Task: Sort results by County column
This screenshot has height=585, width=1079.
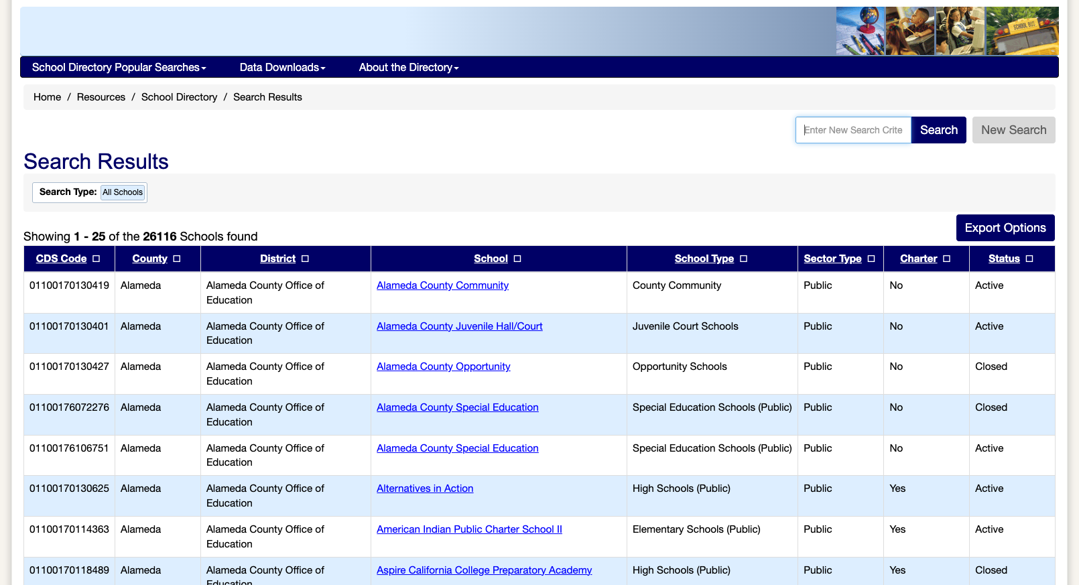Action: (149, 259)
